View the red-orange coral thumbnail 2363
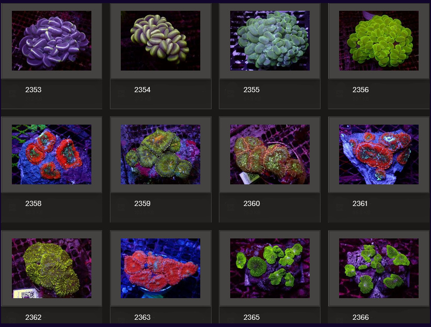The height and width of the screenshot is (327, 431). [x=161, y=268]
